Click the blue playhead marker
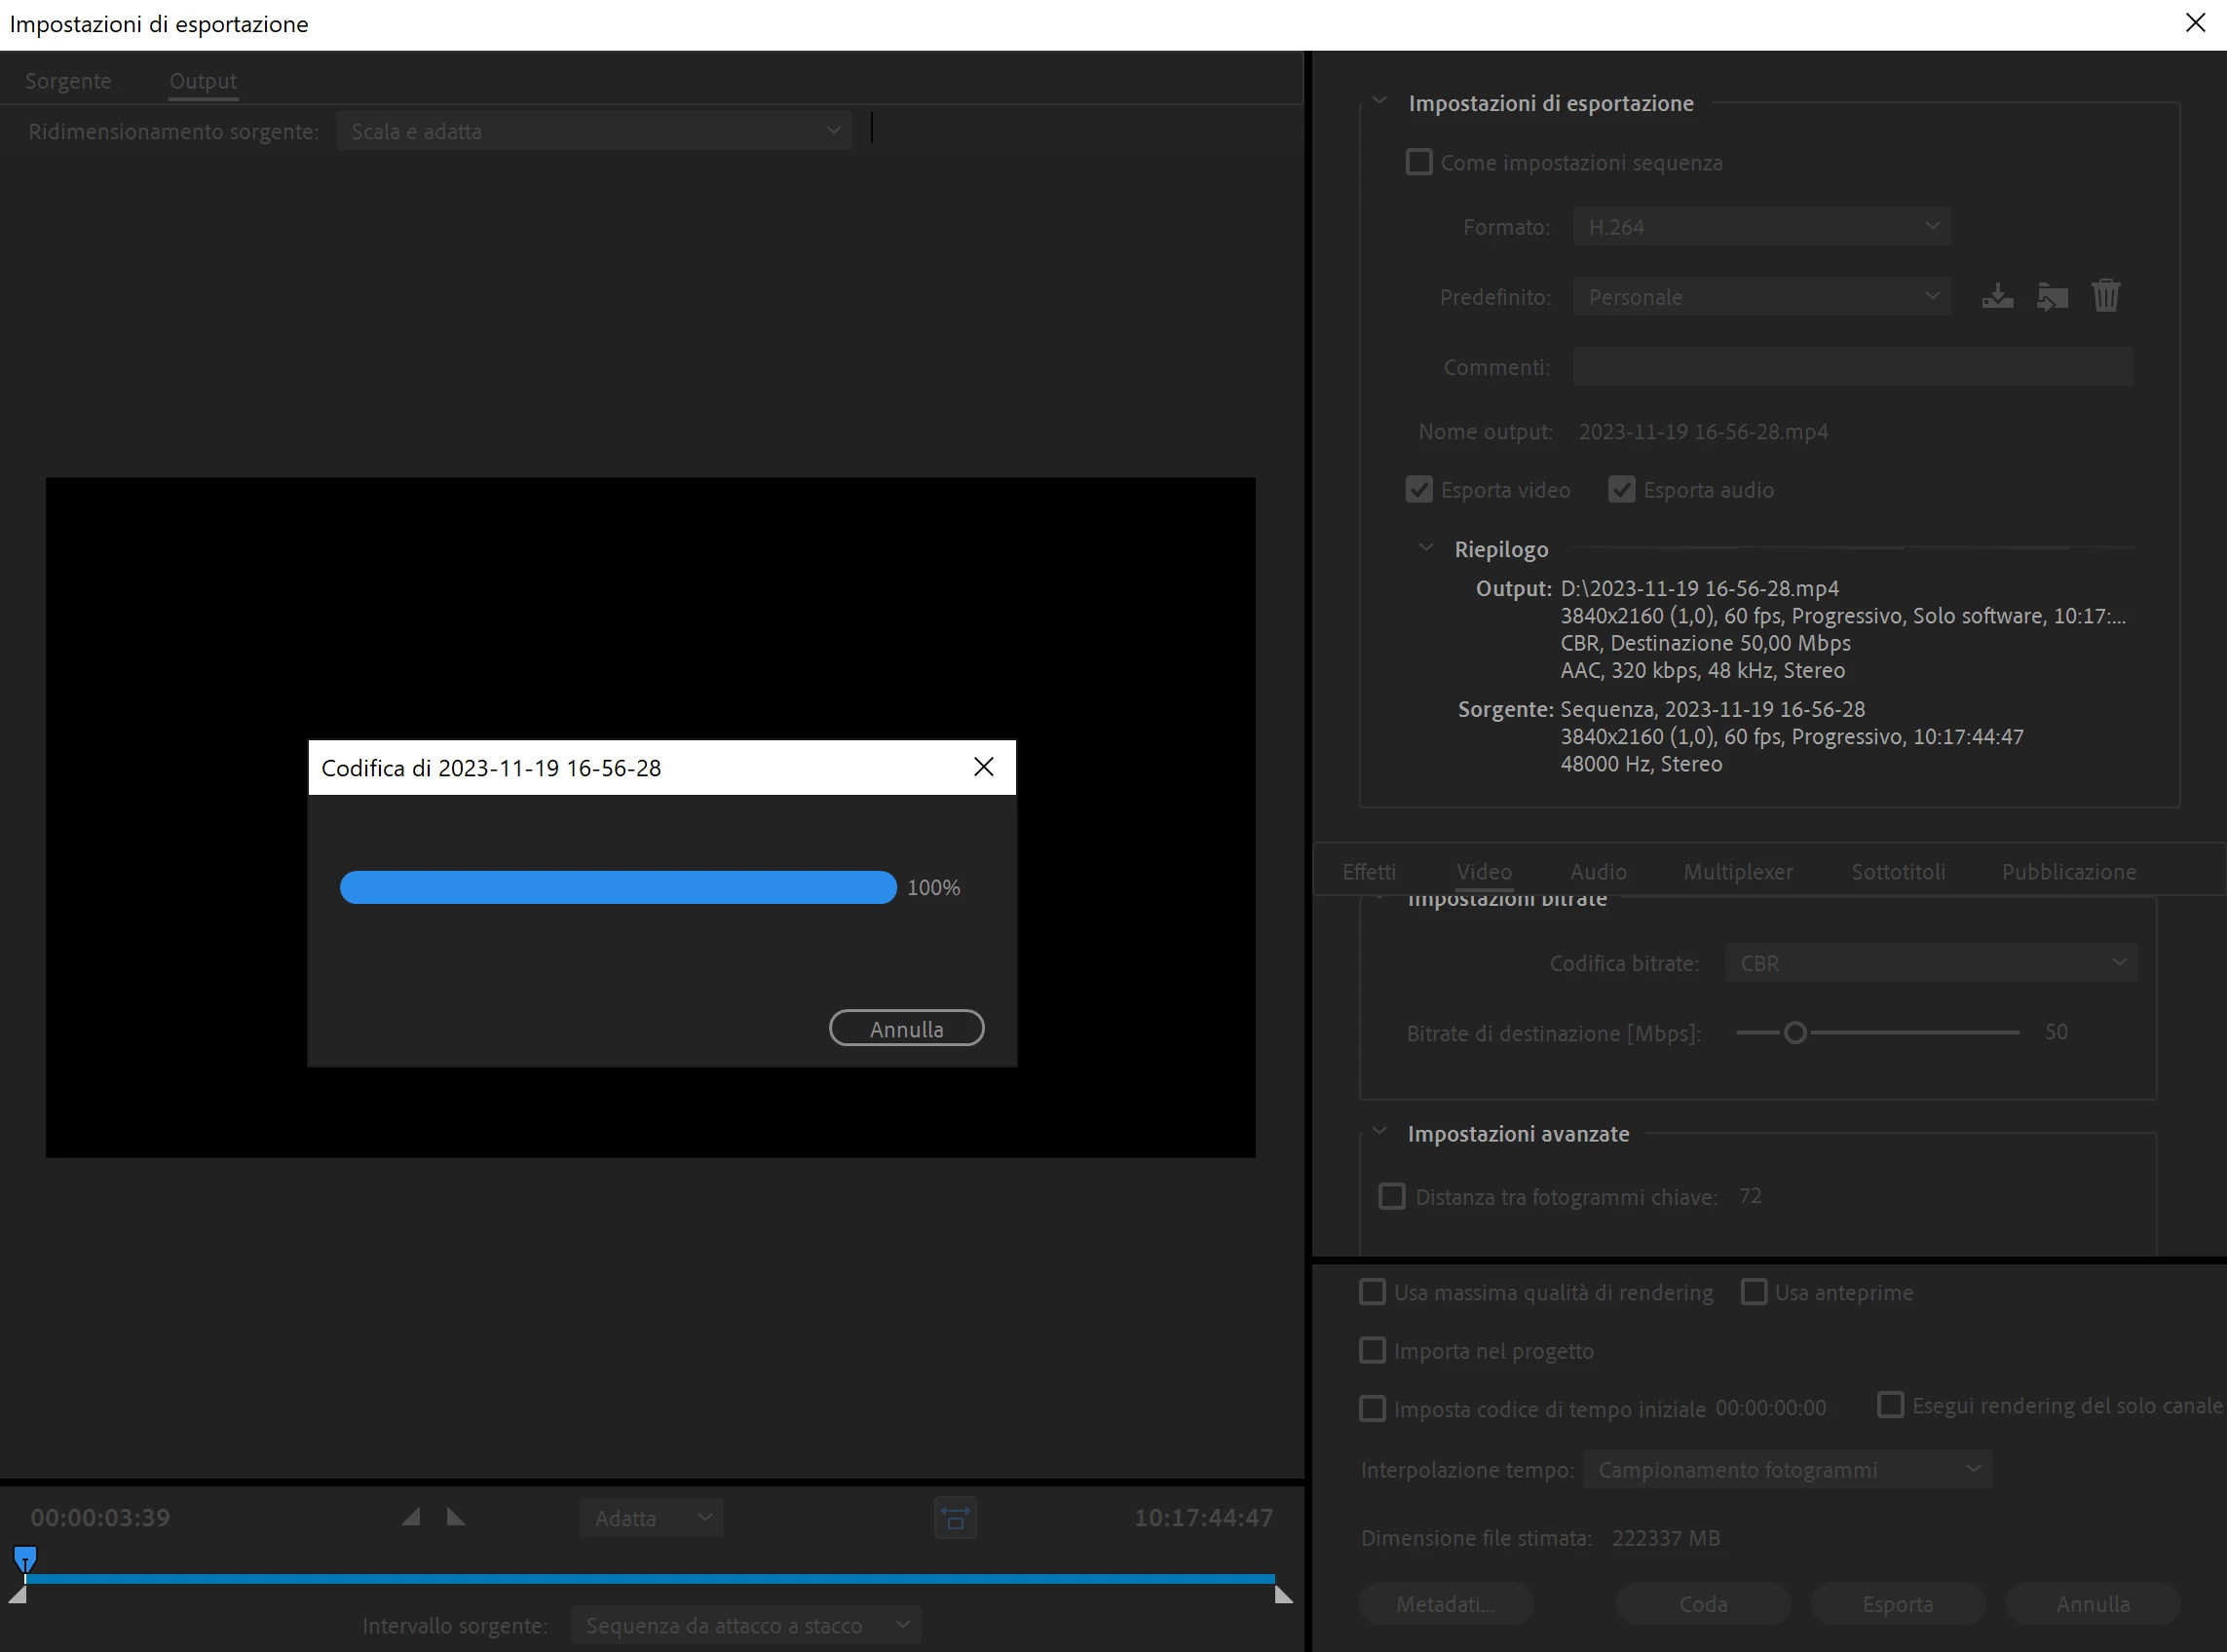The height and width of the screenshot is (1652, 2227). pyautogui.click(x=25, y=1558)
